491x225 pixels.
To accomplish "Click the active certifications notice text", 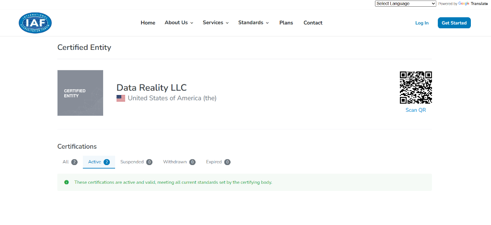I will pos(173,182).
